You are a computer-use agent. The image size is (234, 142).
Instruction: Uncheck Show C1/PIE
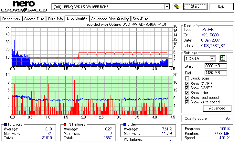pyautogui.click(x=187, y=84)
